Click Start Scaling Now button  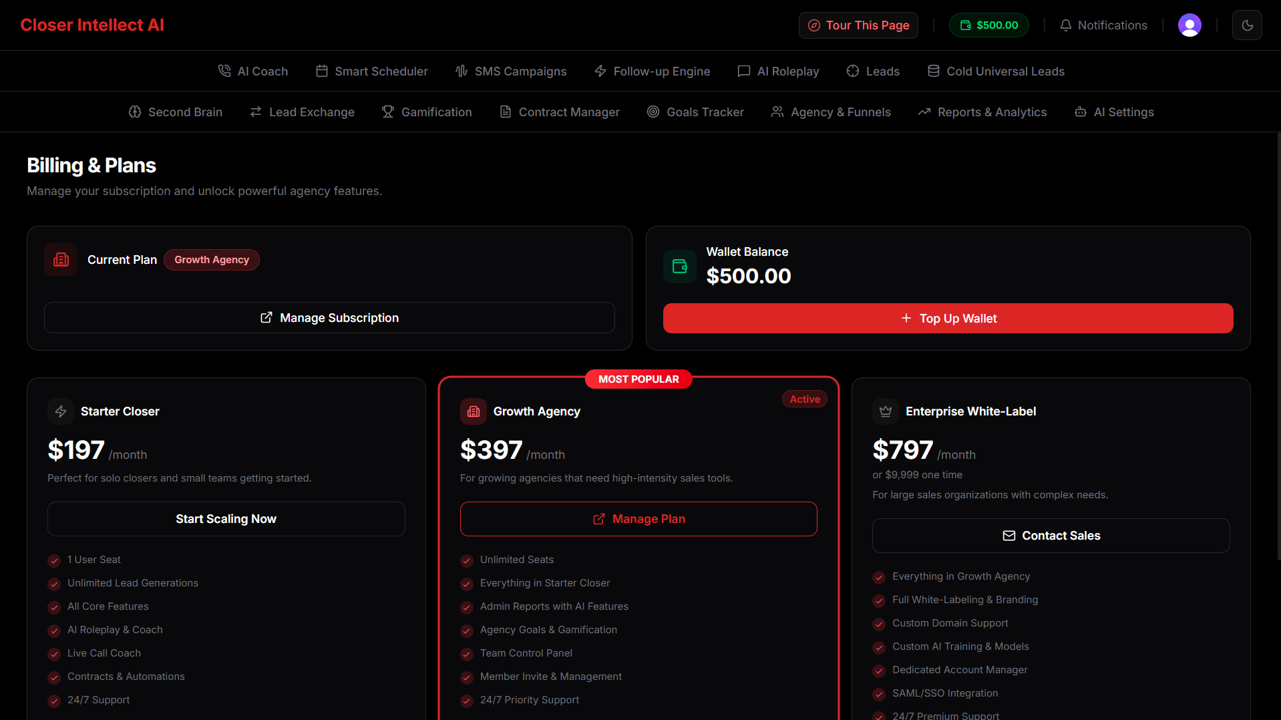point(226,519)
